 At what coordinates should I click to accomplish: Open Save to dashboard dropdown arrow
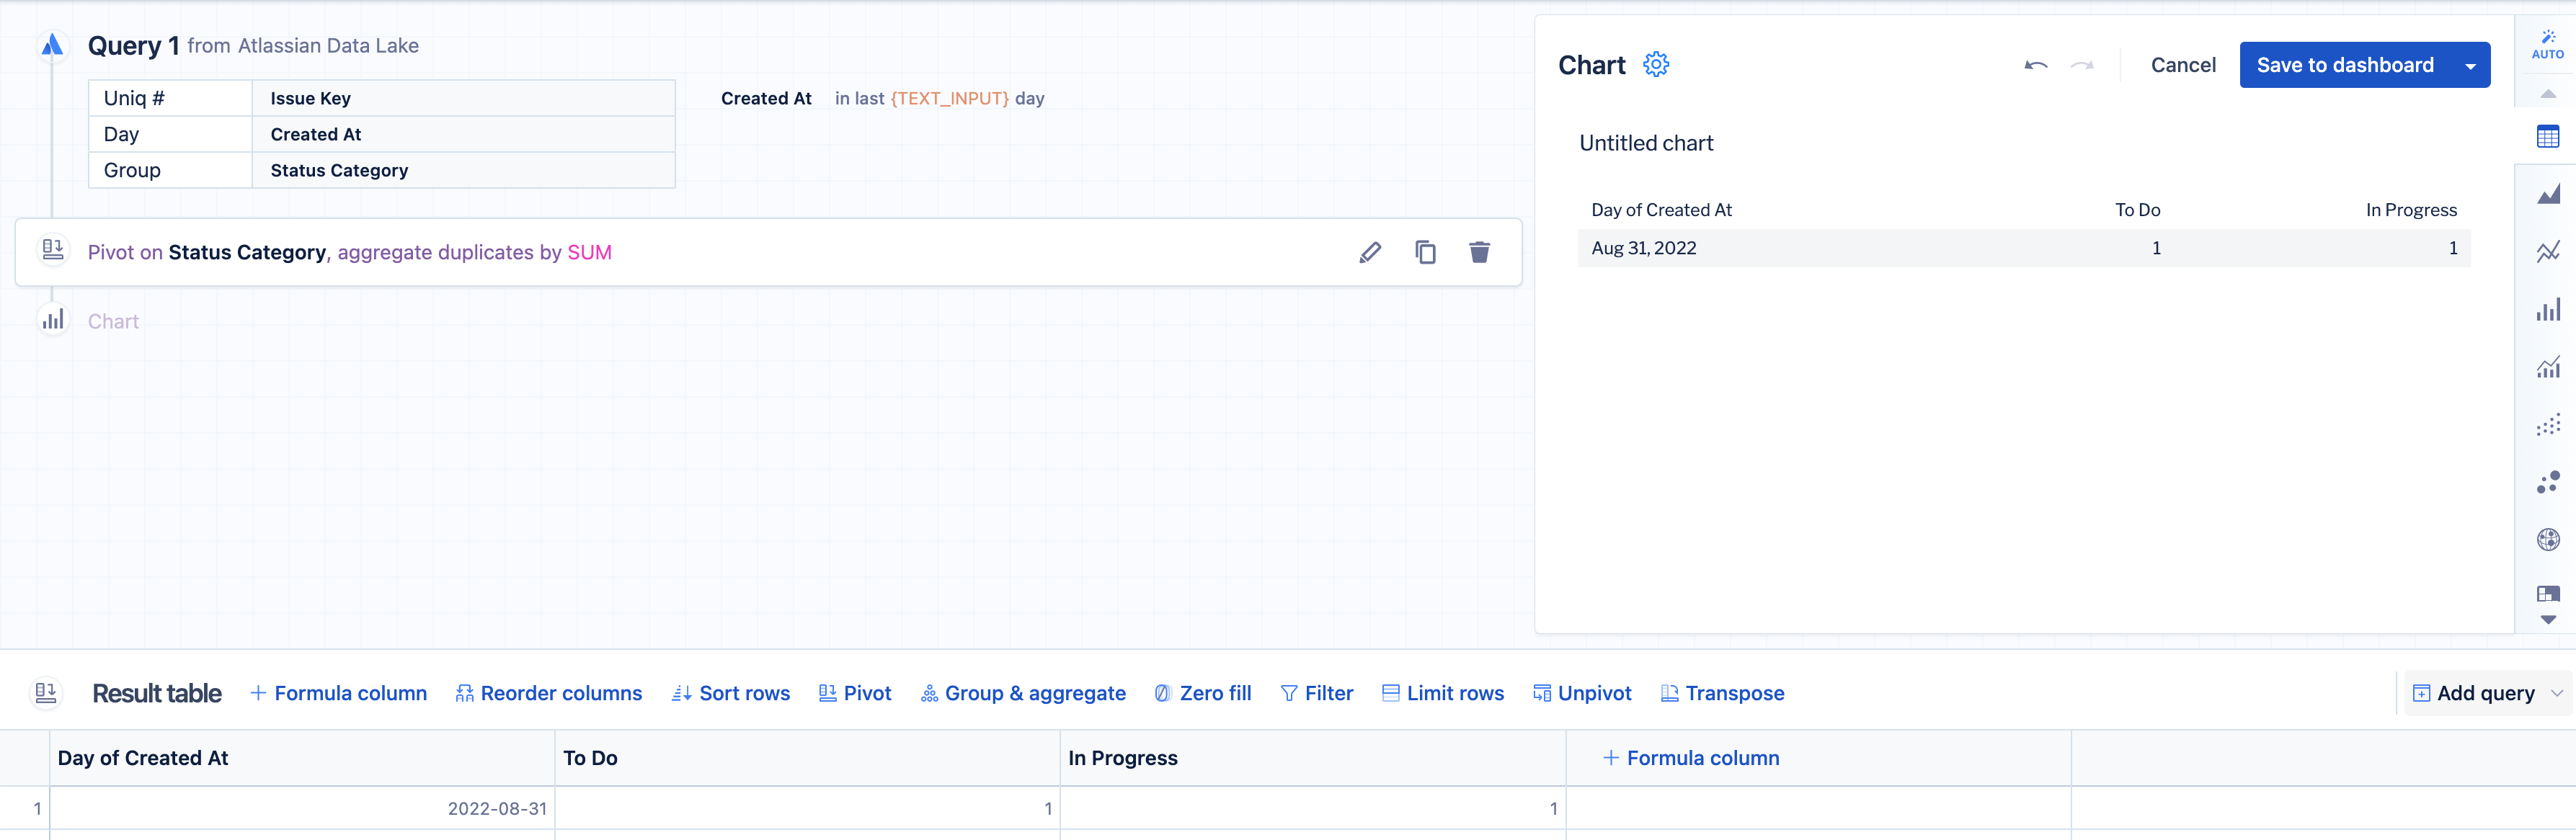coord(2470,66)
